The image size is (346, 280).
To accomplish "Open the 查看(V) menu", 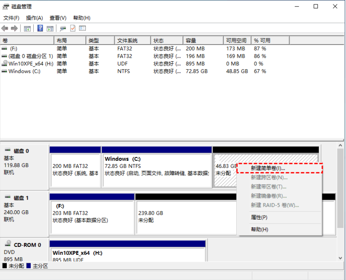I will [58, 18].
